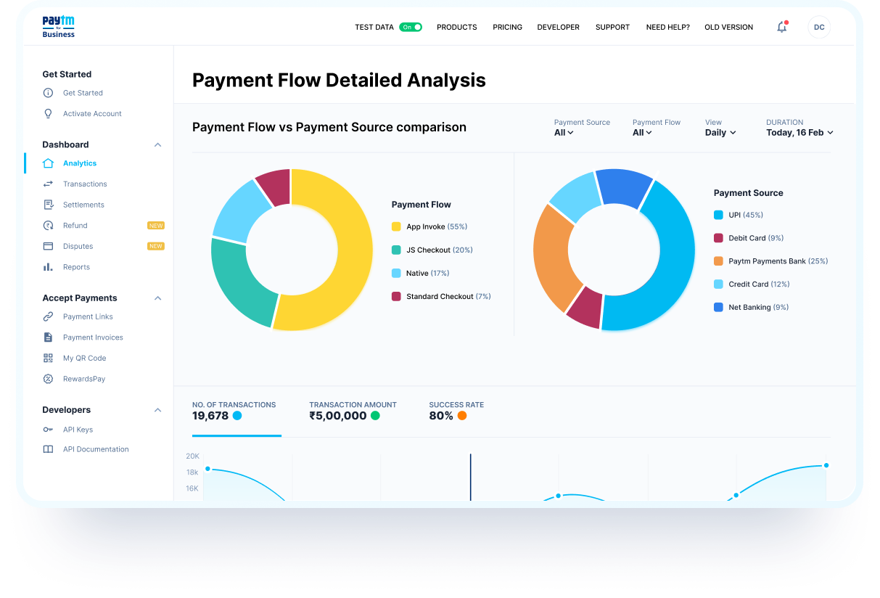The width and height of the screenshot is (880, 598).
Task: Open the Reports icon
Action: (x=47, y=266)
